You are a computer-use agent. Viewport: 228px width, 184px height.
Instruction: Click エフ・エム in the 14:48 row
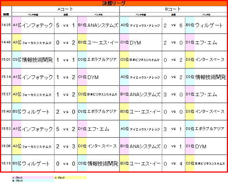tap(206, 43)
